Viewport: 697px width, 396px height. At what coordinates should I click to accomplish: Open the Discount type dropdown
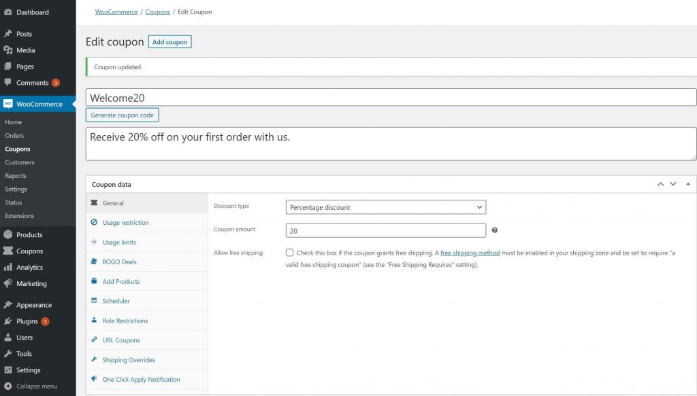pos(385,207)
